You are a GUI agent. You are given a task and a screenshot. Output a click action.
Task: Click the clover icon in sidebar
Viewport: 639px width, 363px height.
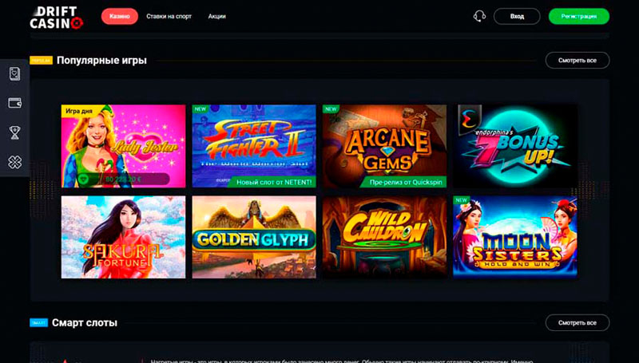click(x=14, y=160)
